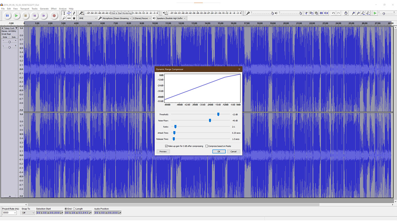The width and height of the screenshot is (397, 223).
Task: Open the Transport menu
Action: [x=25, y=9]
